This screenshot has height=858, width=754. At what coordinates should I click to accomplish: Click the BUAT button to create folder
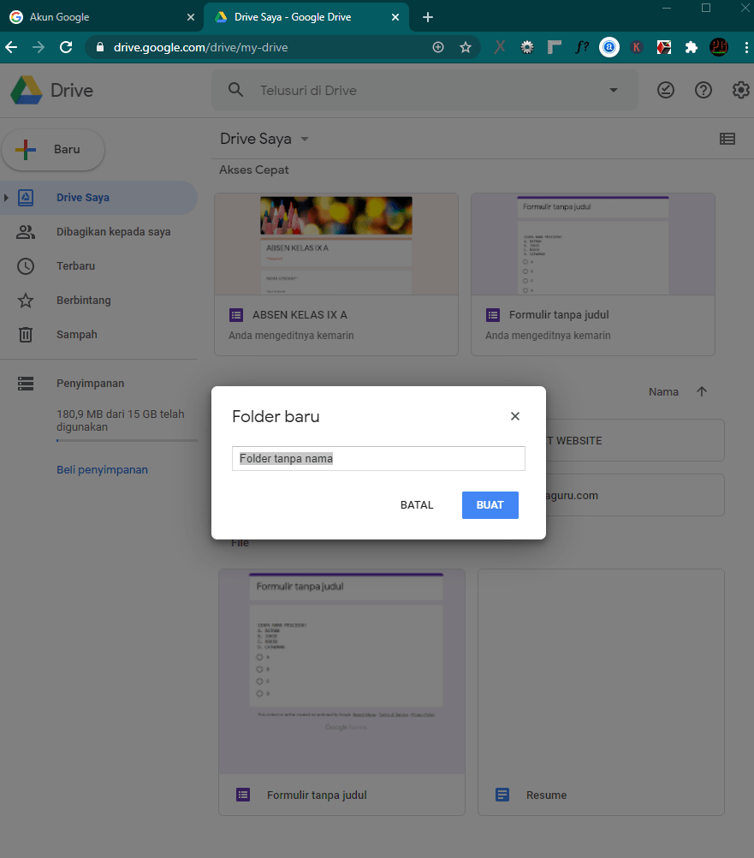click(490, 504)
